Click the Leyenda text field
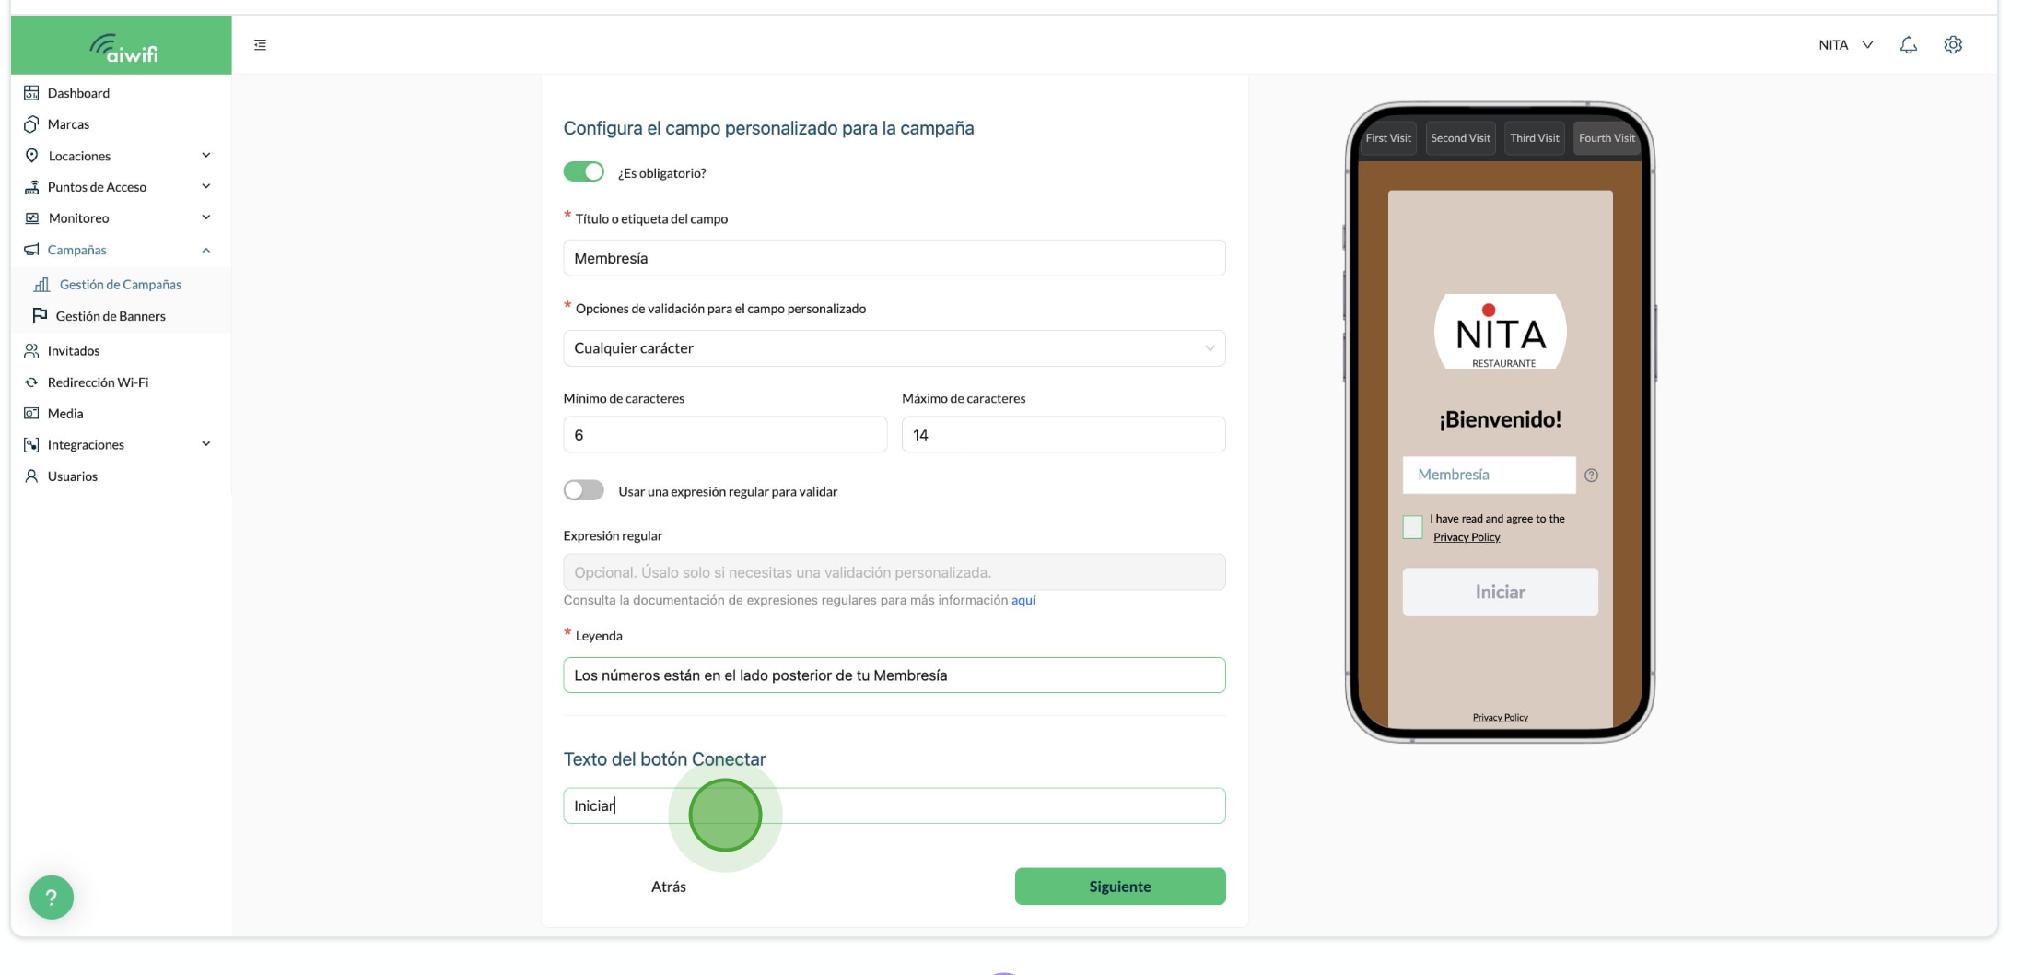This screenshot has width=2034, height=975. [x=894, y=675]
